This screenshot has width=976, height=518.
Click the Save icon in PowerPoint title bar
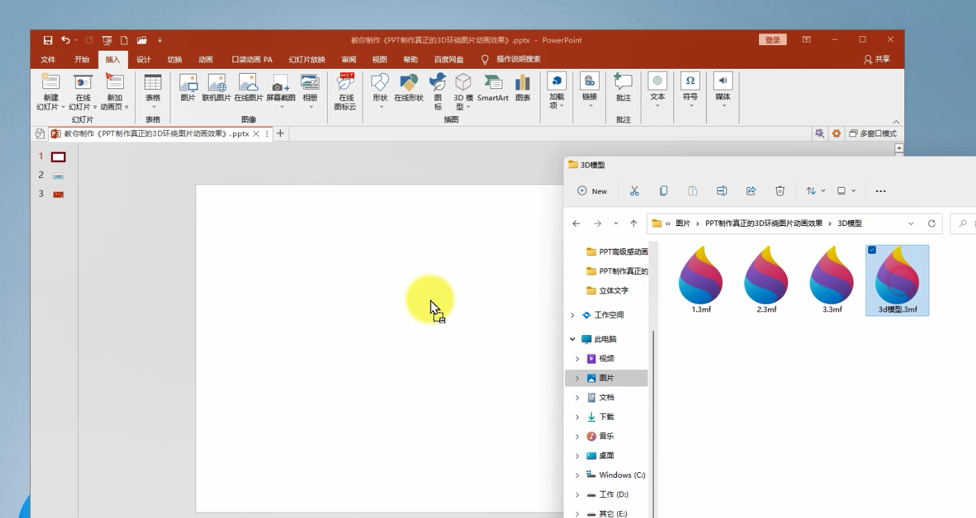pyautogui.click(x=48, y=40)
